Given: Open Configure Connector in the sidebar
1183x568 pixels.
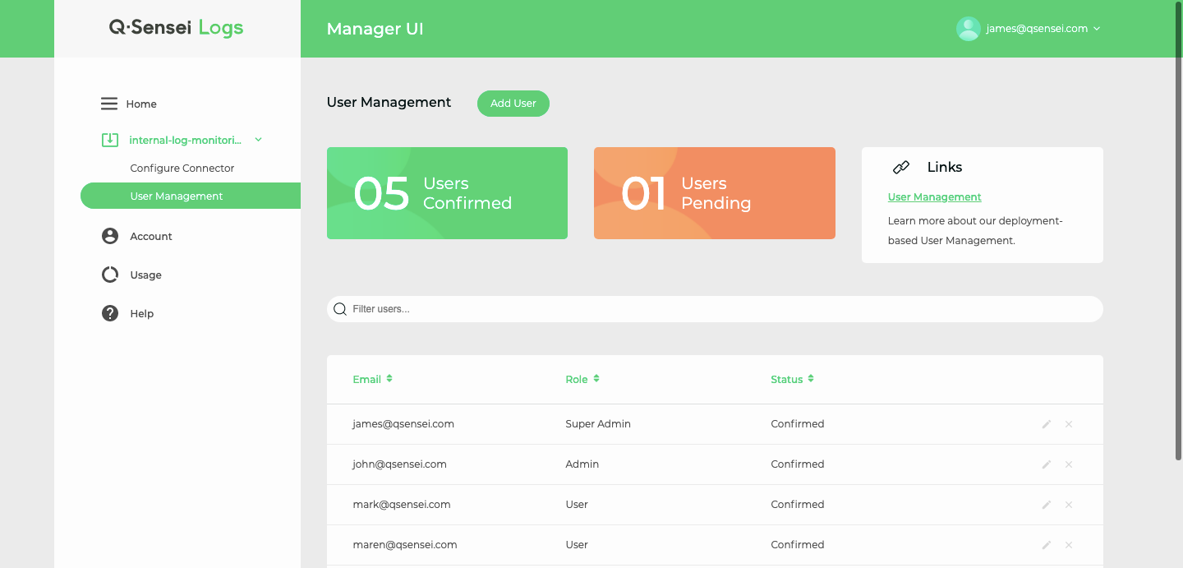Looking at the screenshot, I should coord(182,168).
